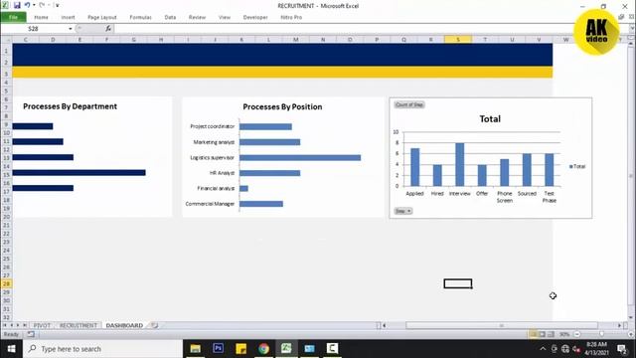This screenshot has width=636, height=358.
Task: Click the Save icon in quick access toolbar
Action: click(17, 5)
